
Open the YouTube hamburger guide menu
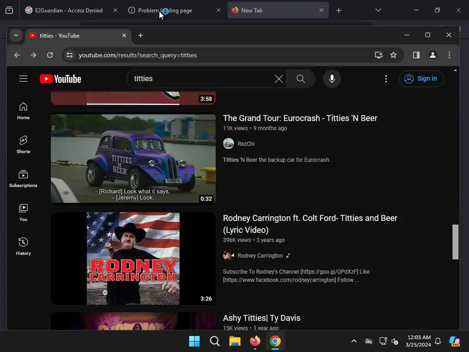click(x=23, y=79)
